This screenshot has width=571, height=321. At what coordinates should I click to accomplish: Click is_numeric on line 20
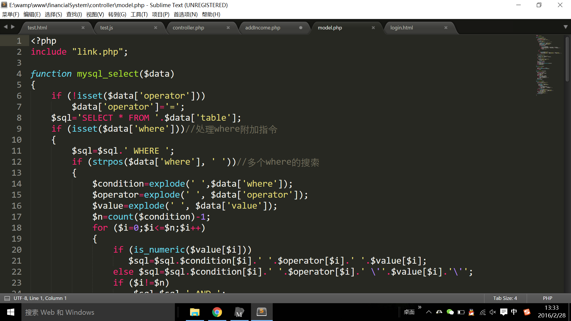tap(159, 250)
